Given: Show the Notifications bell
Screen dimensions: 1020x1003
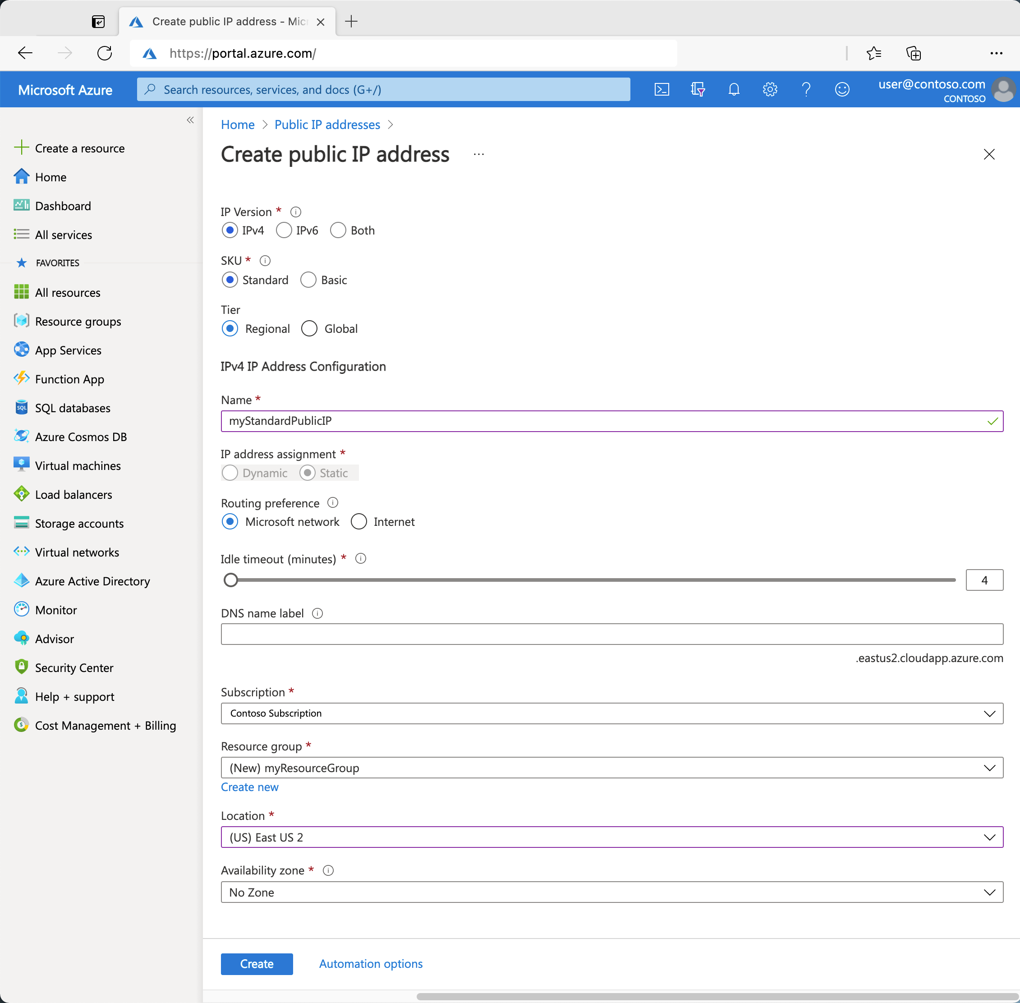Looking at the screenshot, I should pyautogui.click(x=734, y=90).
